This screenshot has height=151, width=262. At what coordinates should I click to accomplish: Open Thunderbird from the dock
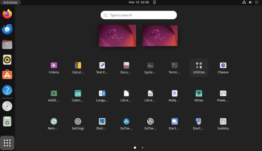(7, 29)
